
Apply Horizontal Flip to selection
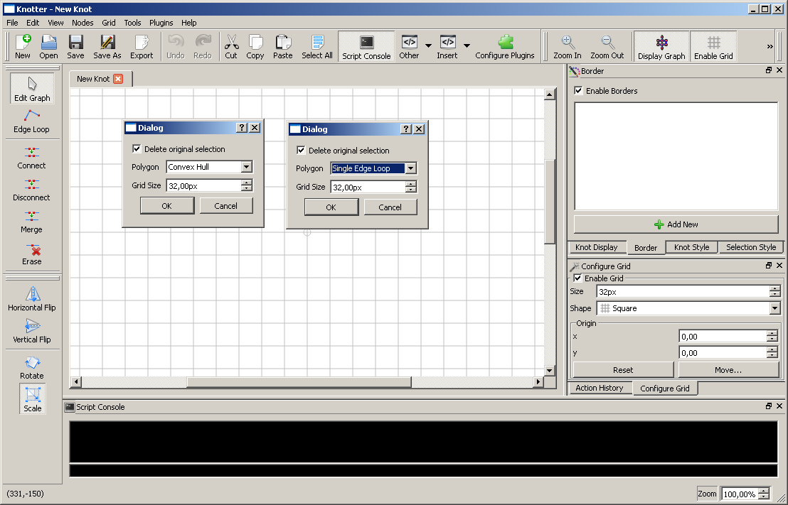(32, 300)
